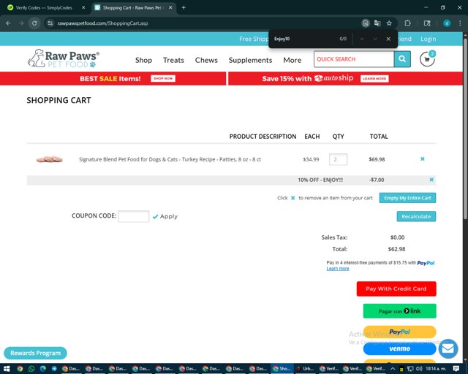The image size is (468, 374).
Task: Open the Rewards Program button
Action: pos(35,353)
